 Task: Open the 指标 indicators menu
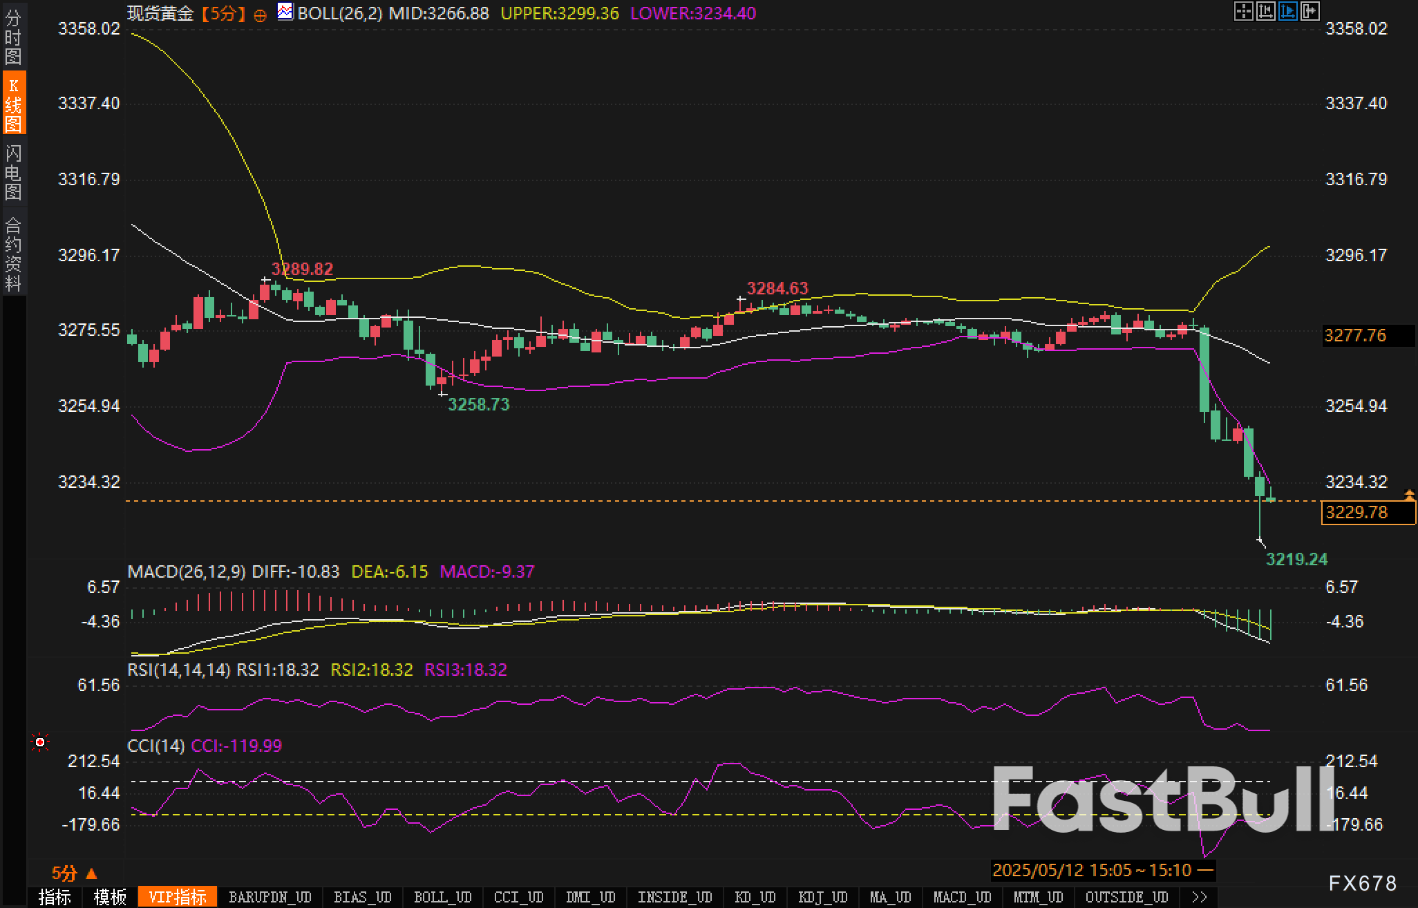[55, 897]
